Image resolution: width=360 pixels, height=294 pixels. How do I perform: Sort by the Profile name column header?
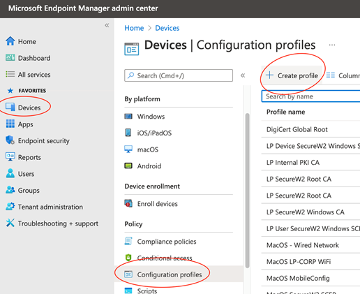click(285, 112)
